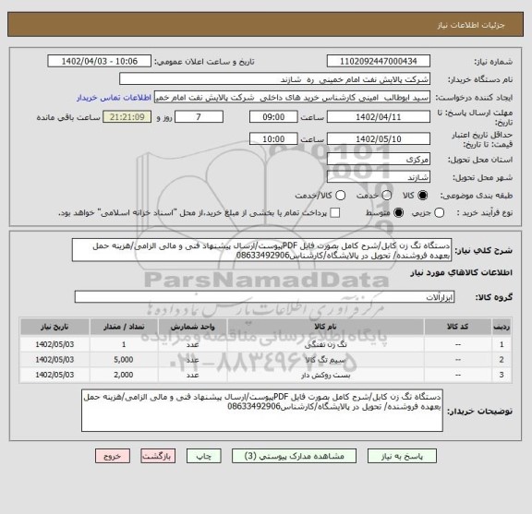The image size is (532, 514).
Task: Click the اطلاعات کالاهای مورد نیاز heading
Action: [462, 273]
